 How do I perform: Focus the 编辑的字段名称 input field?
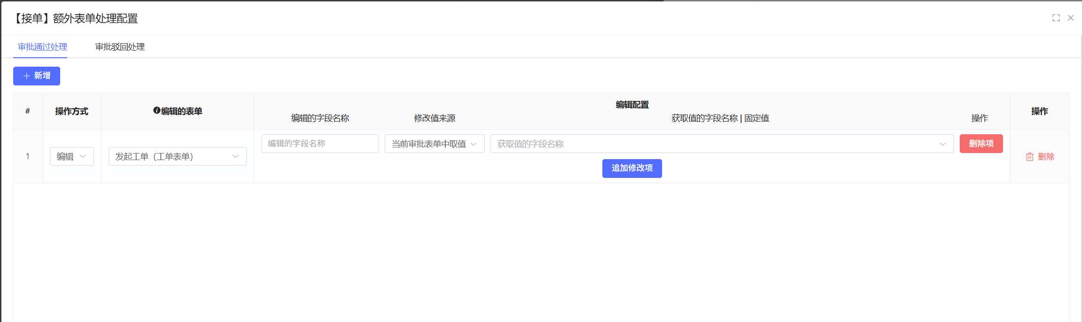(320, 144)
